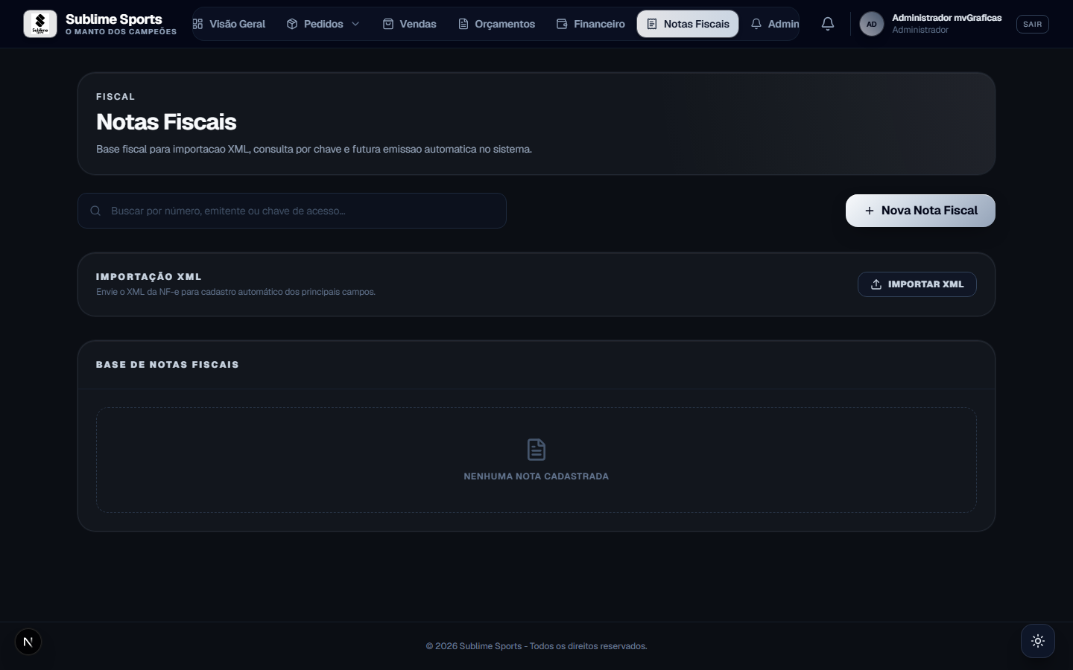The image size is (1073, 670).
Task: Click the empty-state document icon
Action: click(x=536, y=450)
